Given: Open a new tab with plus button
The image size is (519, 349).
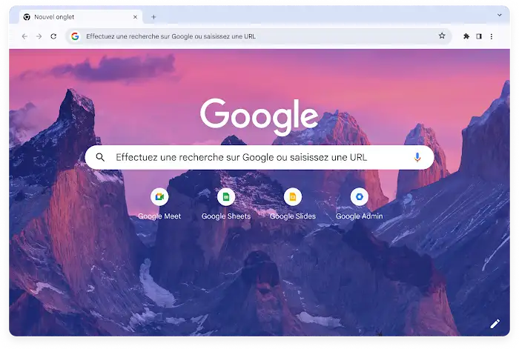Looking at the screenshot, I should click(x=153, y=17).
